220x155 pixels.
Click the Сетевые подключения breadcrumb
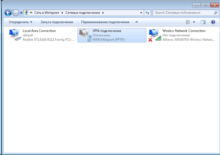(82, 13)
